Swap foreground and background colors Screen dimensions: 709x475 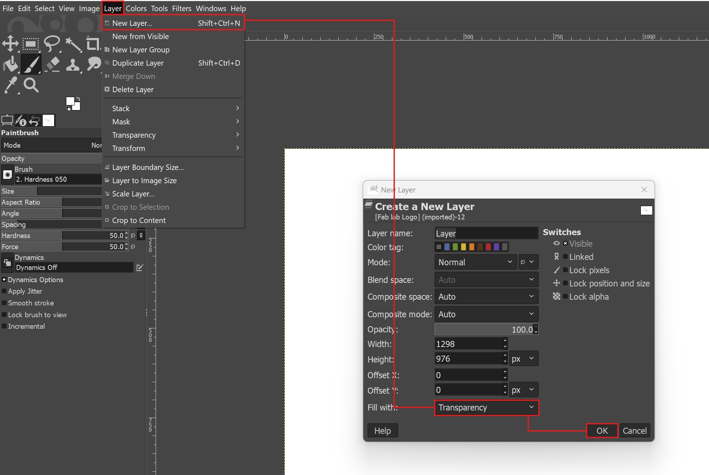tap(78, 99)
